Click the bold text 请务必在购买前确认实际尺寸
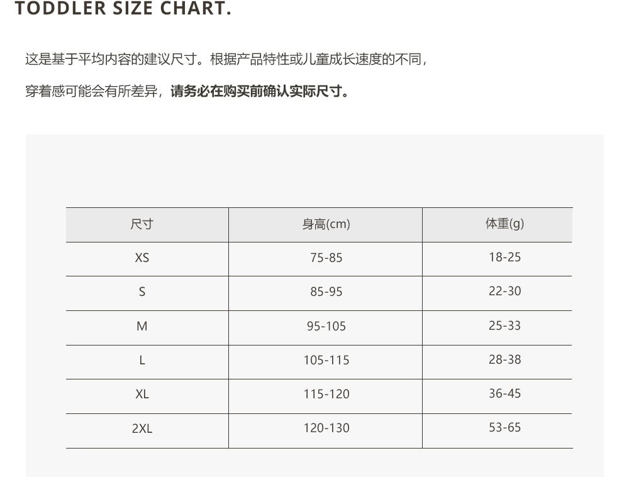This screenshot has width=629, height=490. tap(256, 91)
